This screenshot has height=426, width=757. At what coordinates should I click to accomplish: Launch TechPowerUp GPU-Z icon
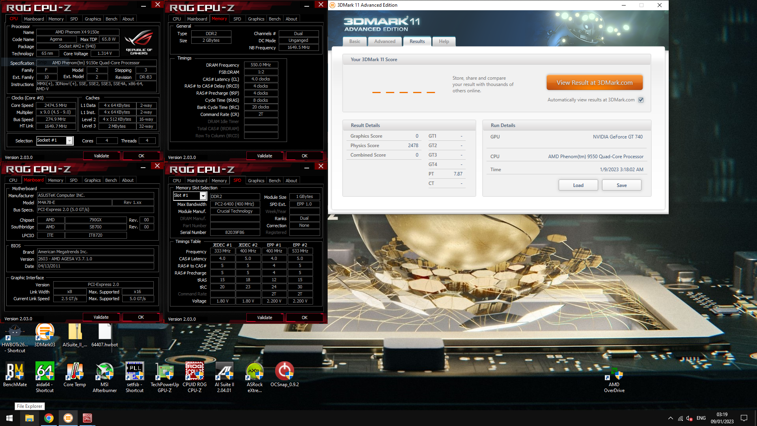[x=164, y=377]
